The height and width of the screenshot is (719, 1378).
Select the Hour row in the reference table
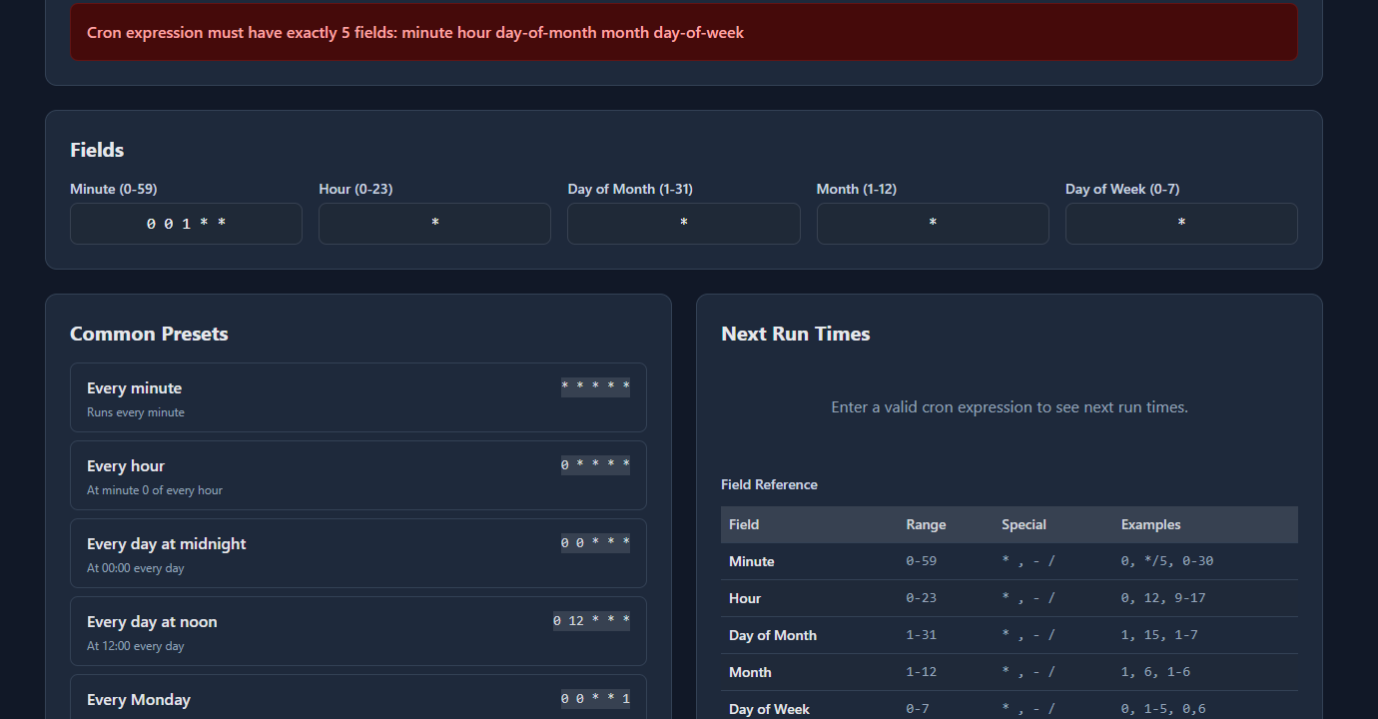1009,598
